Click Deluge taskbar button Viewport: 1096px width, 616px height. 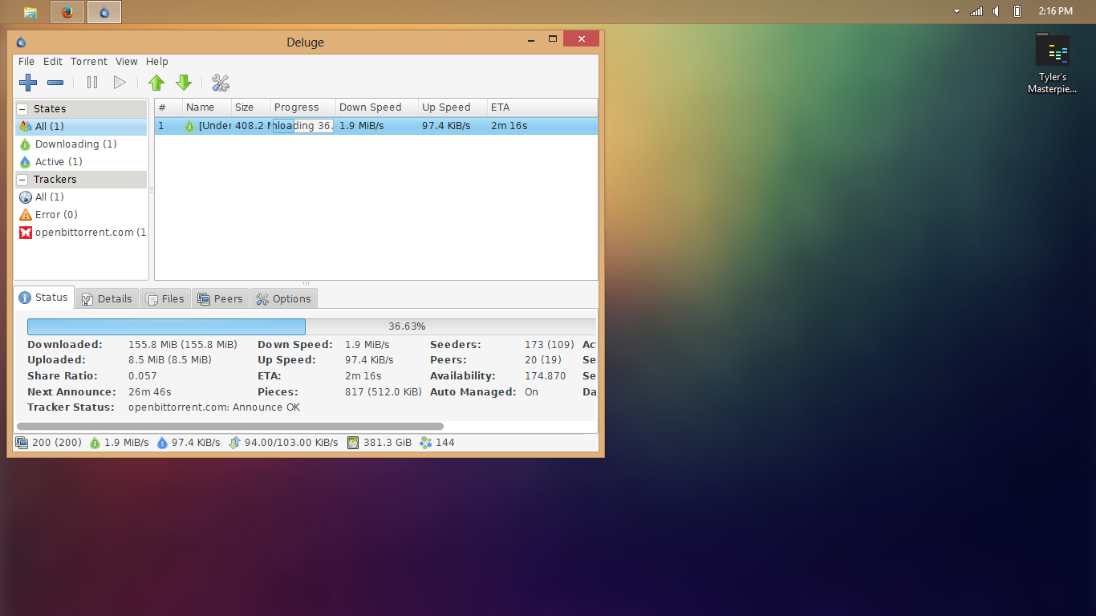[104, 12]
